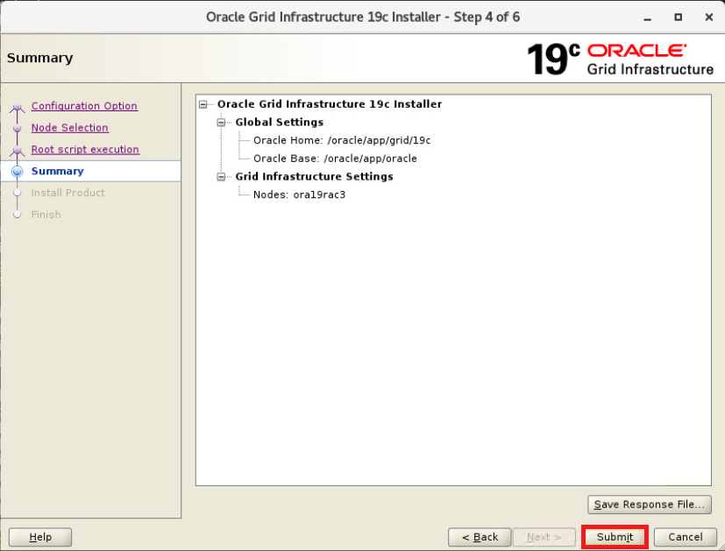Go back with the Back button
This screenshot has width=725, height=551.
pyautogui.click(x=480, y=537)
